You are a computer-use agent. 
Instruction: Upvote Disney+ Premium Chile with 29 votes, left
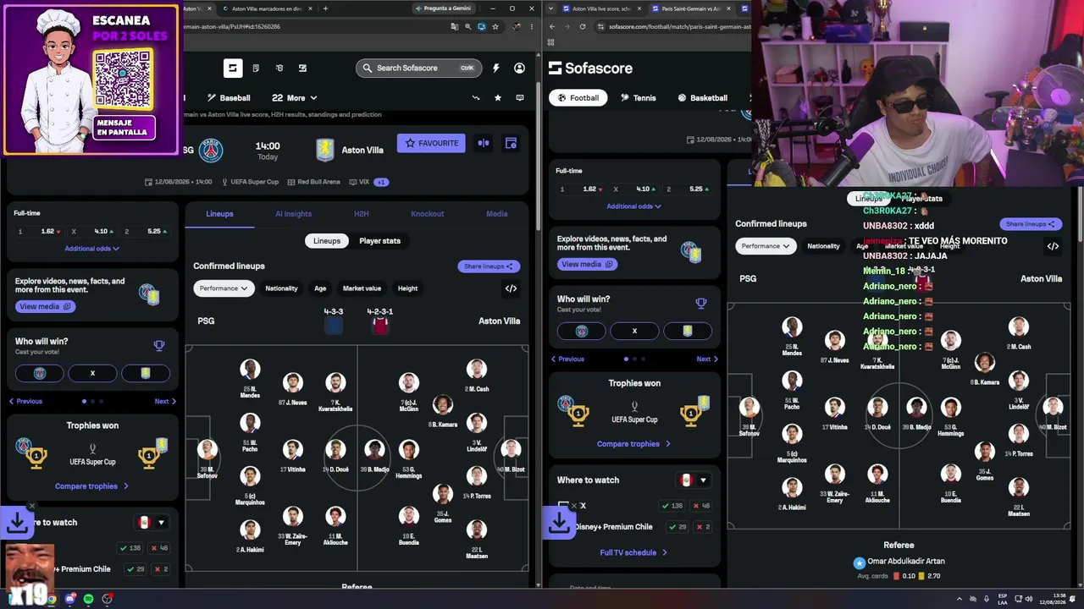pyautogui.click(x=135, y=569)
